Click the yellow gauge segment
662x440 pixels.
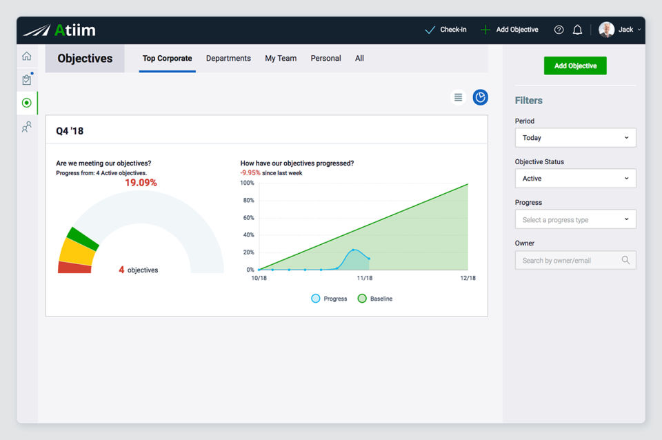tap(76, 252)
